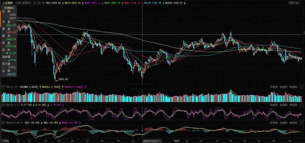Image resolution: width=305 pixels, height=143 pixels.
Task: Click the KDJ K:17.726 readout
Action: (x=26, y=105)
